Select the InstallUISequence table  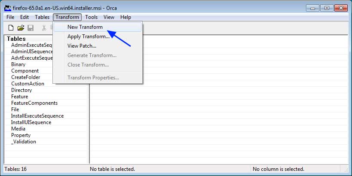(x=31, y=122)
